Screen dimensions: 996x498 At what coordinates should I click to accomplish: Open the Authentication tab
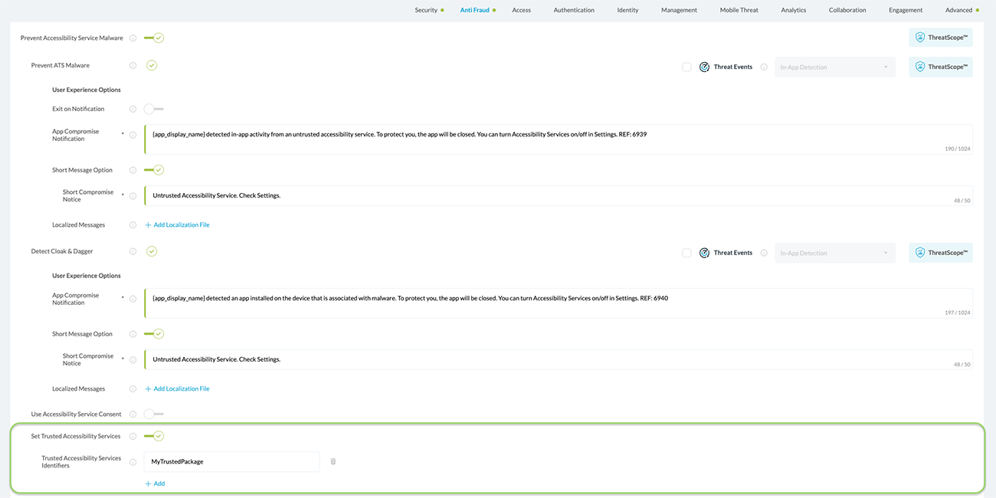(574, 10)
